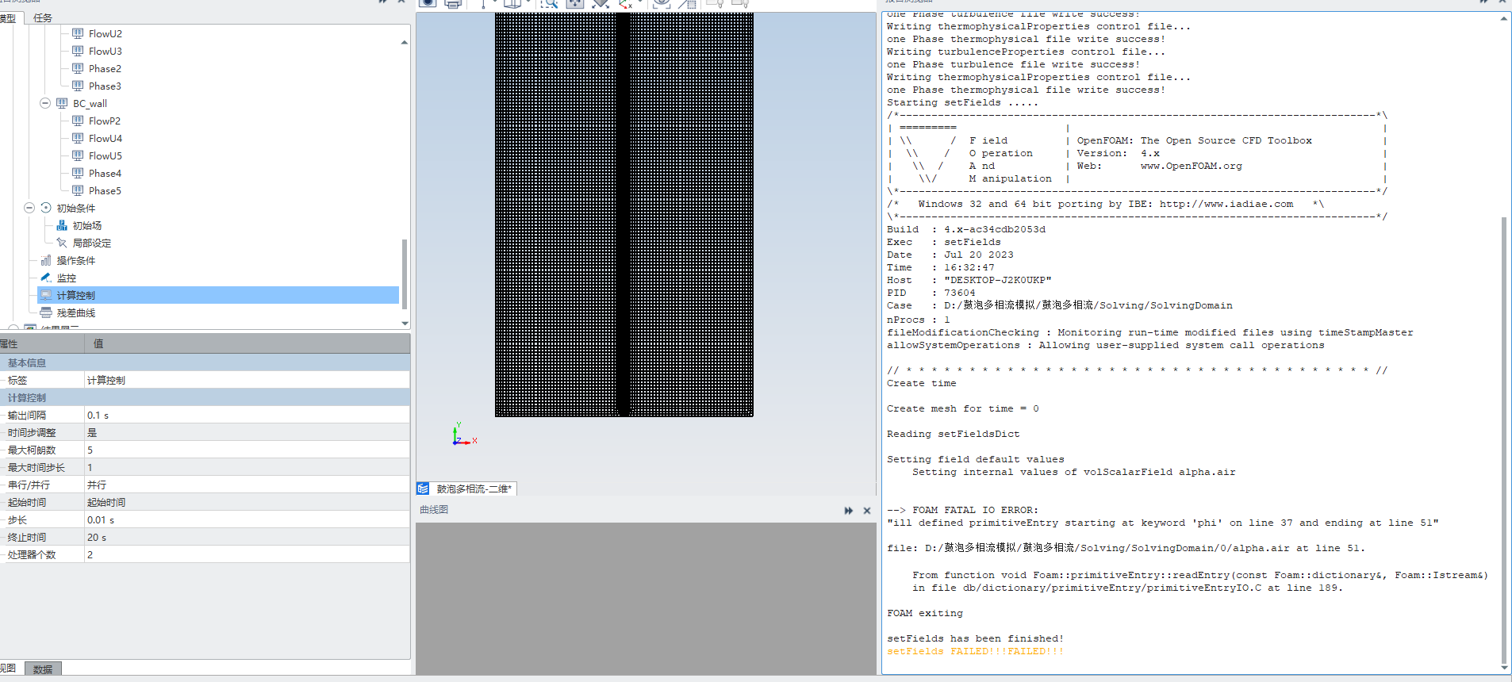Click the 串行/并行 value 并行
The height and width of the screenshot is (682, 1512).
pyautogui.click(x=247, y=485)
